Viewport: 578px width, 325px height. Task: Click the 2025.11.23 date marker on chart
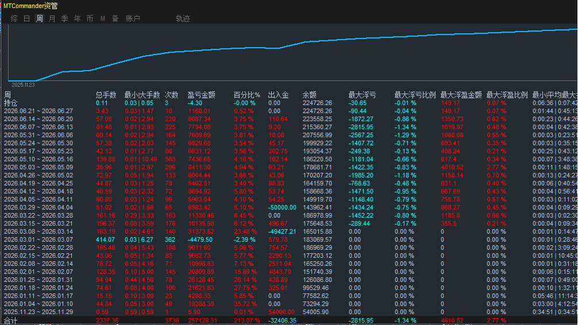[23, 85]
